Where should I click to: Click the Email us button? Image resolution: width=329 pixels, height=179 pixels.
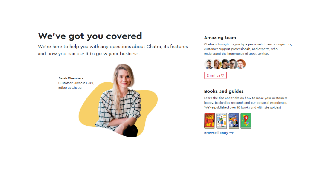click(215, 75)
